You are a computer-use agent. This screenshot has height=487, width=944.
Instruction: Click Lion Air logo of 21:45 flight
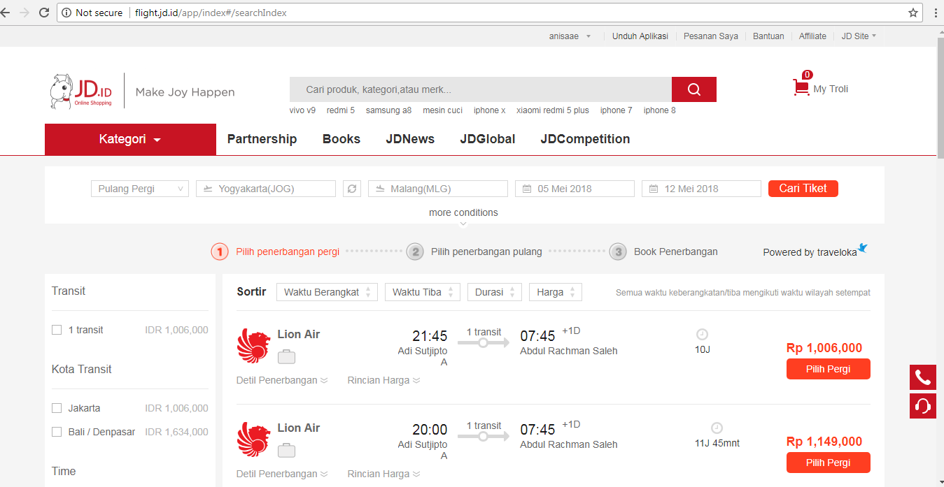point(253,345)
